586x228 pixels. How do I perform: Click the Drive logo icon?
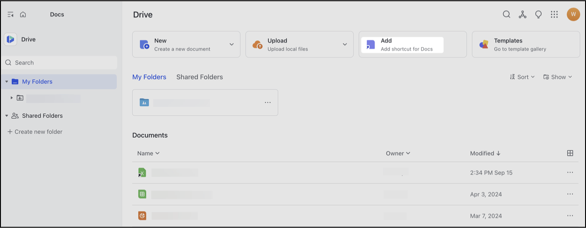pyautogui.click(x=11, y=39)
